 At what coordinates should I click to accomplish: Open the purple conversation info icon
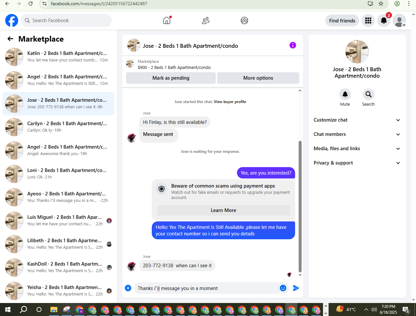click(x=293, y=45)
